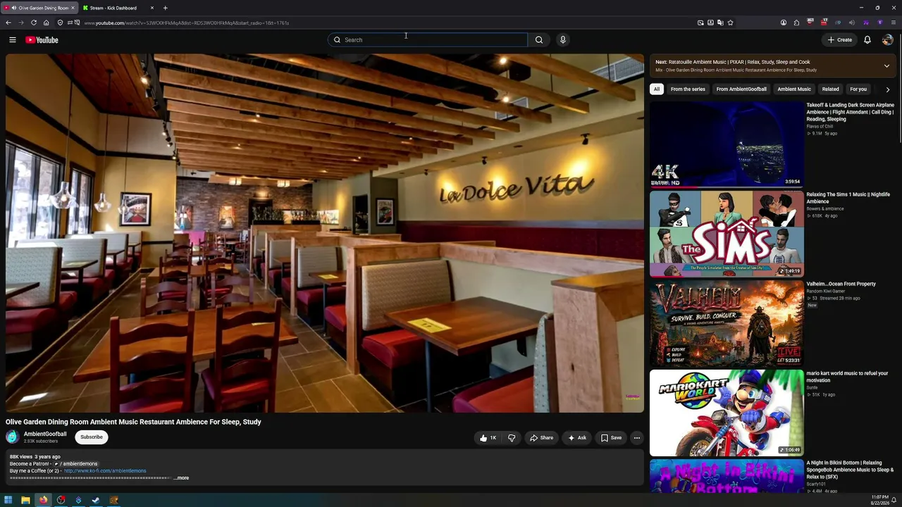Viewport: 902px width, 507px height.
Task: Go to the browser home page
Action: click(46, 23)
